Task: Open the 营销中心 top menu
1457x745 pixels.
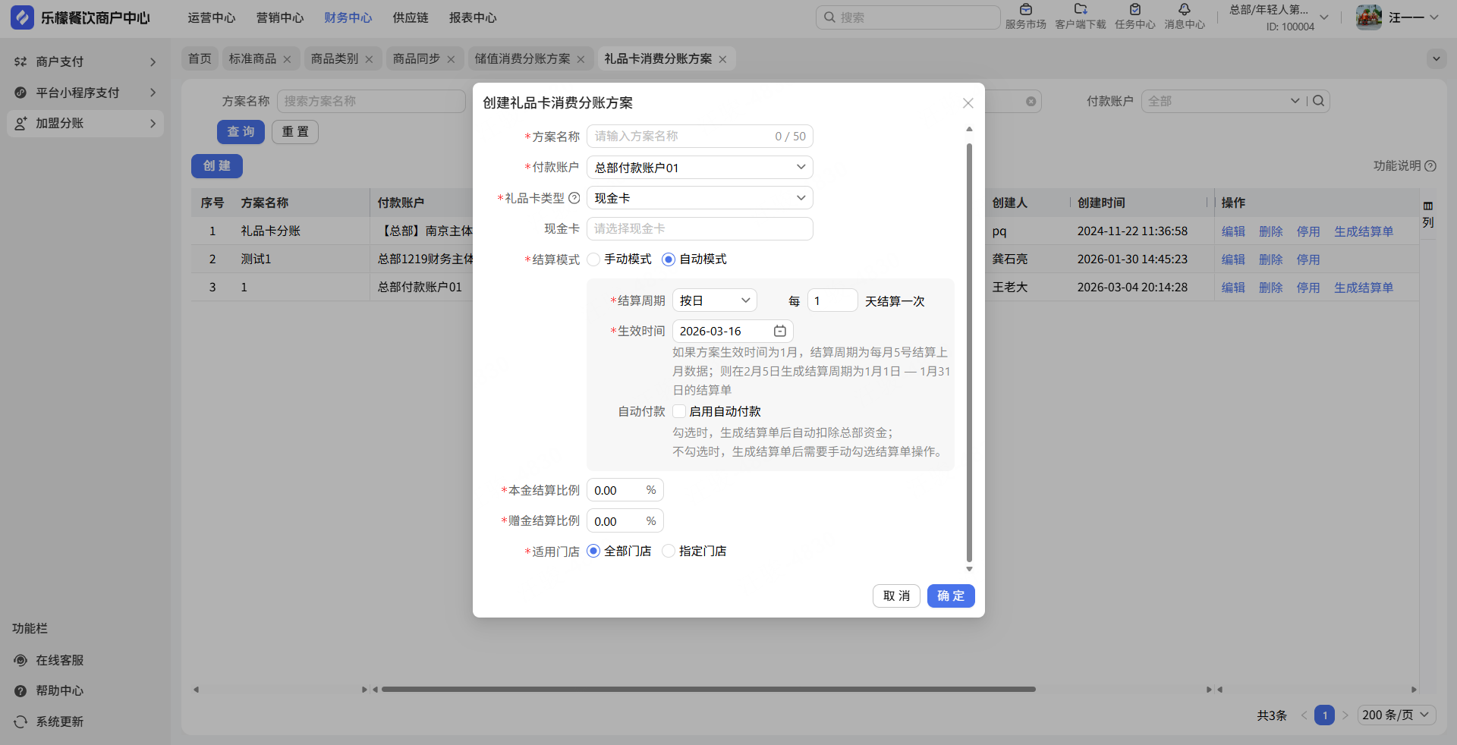Action: click(280, 17)
